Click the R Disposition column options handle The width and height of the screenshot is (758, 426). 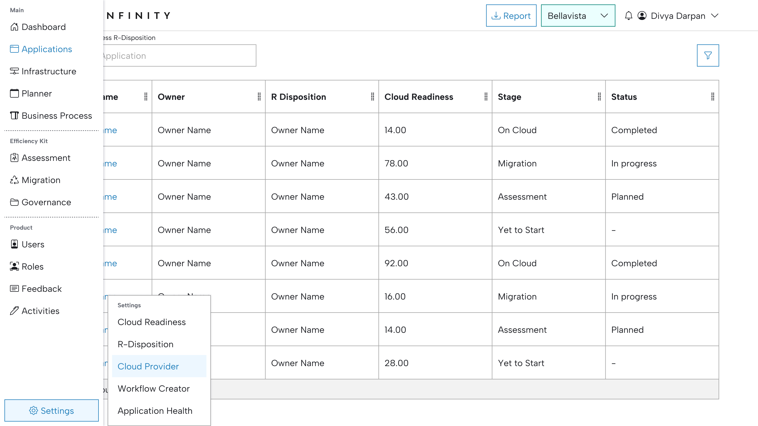pyautogui.click(x=373, y=97)
